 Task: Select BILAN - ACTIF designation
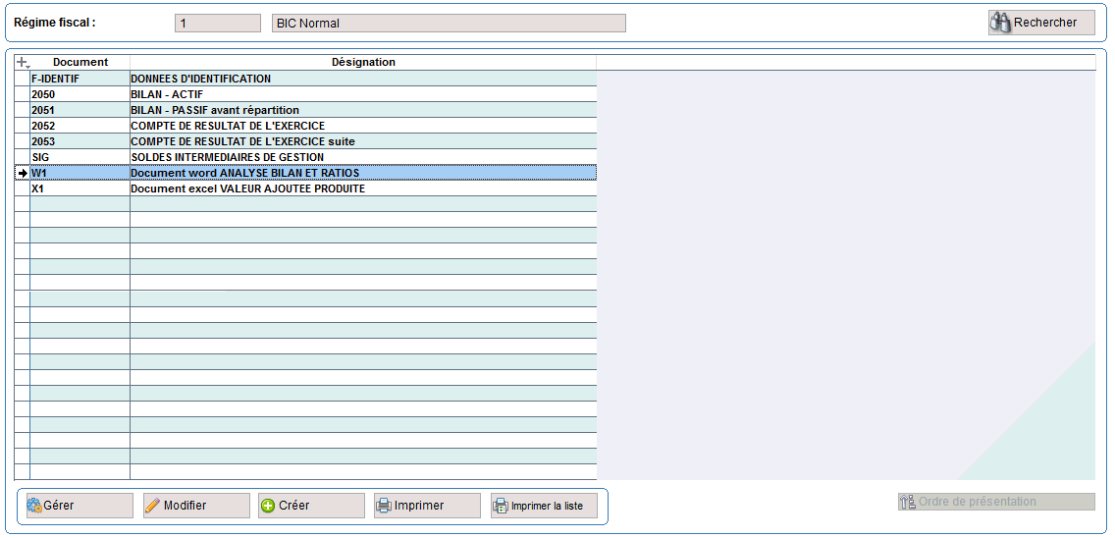pyautogui.click(x=363, y=94)
